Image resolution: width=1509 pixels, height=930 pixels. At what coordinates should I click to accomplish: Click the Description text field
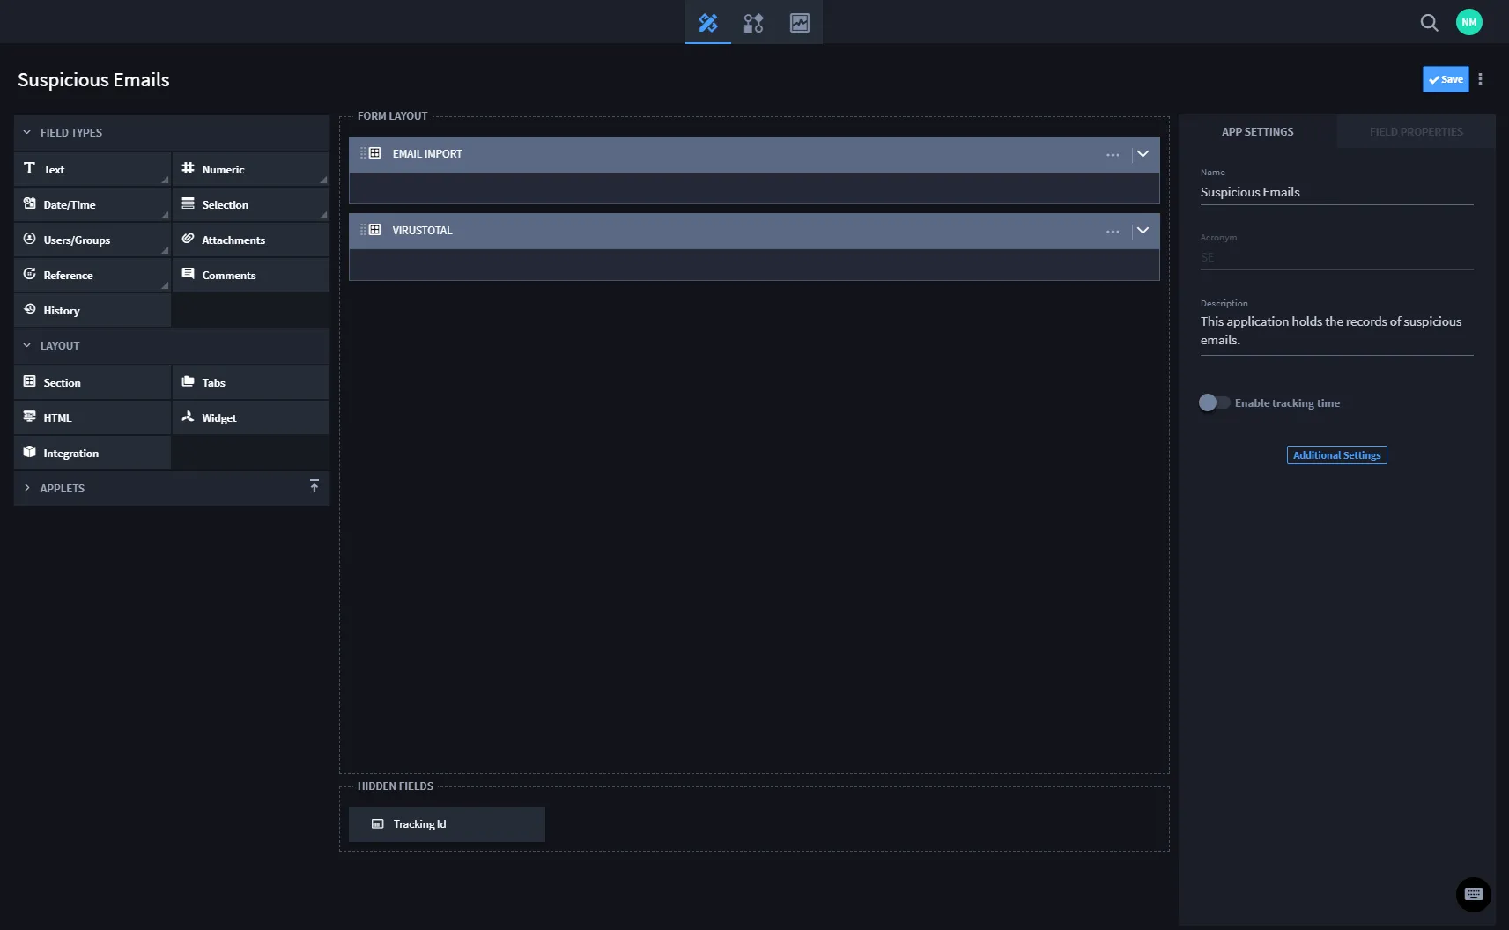coord(1336,331)
